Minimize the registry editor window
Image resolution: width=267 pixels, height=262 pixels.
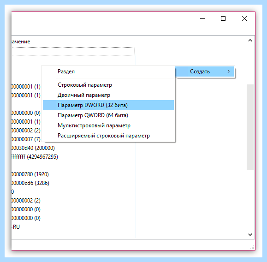(x=202, y=18)
